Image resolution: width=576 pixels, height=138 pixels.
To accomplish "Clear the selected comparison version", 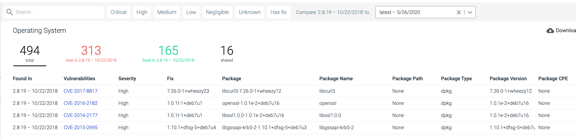I will pos(459,12).
